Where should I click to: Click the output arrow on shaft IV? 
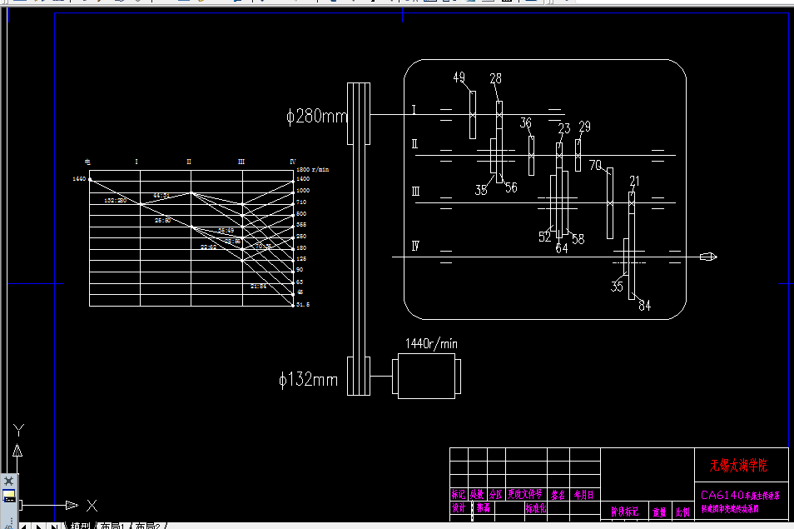708,257
